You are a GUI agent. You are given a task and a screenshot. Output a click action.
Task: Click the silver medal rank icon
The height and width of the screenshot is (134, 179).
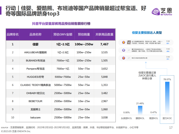tap(124, 50)
